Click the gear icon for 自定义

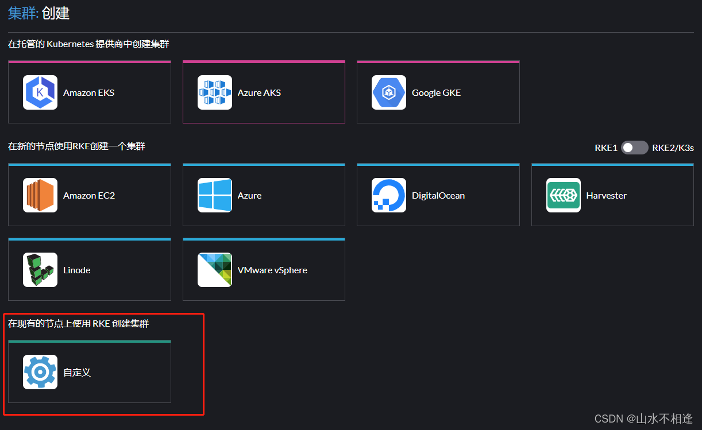[40, 372]
